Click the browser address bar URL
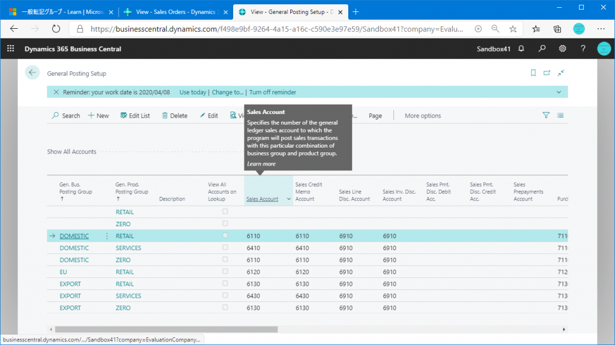This screenshot has width=615, height=345. [276, 29]
